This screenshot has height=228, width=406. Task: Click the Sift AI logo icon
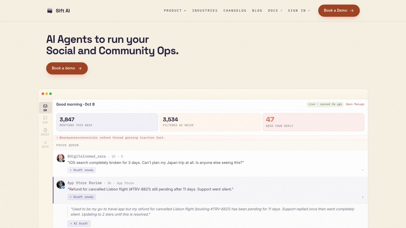coord(50,11)
